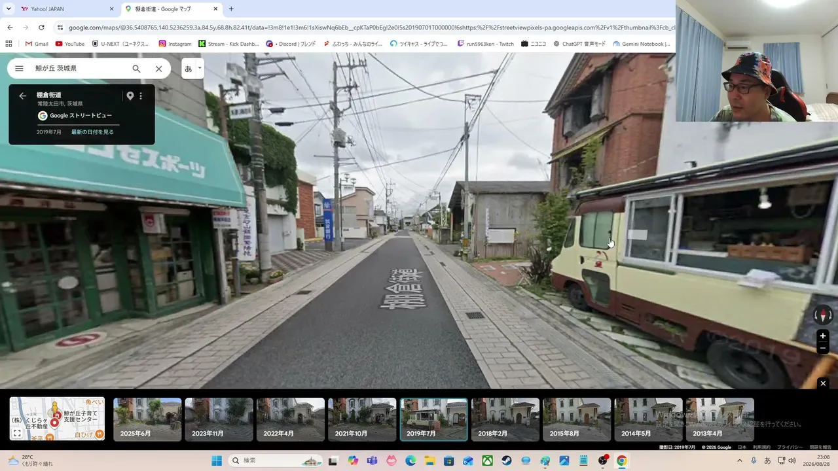838x471 pixels.
Task: Open Microsoft Teams from the taskbar
Action: coord(373,461)
